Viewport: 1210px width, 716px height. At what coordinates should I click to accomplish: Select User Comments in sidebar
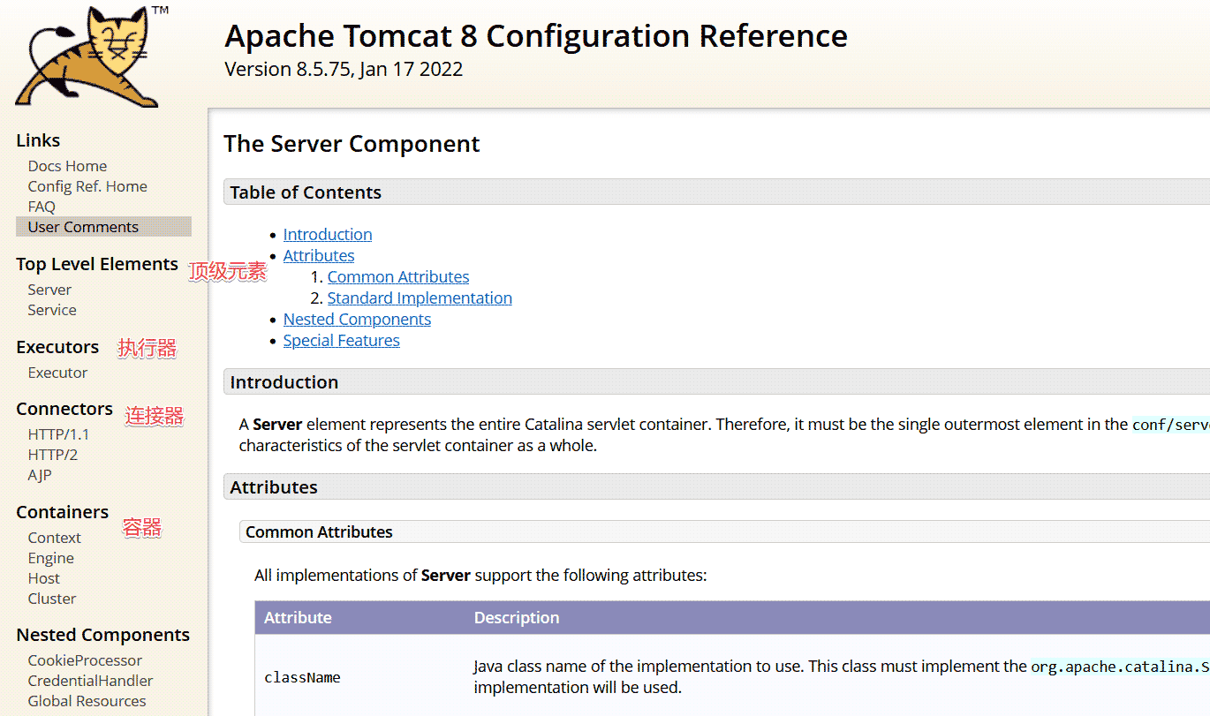click(x=83, y=227)
